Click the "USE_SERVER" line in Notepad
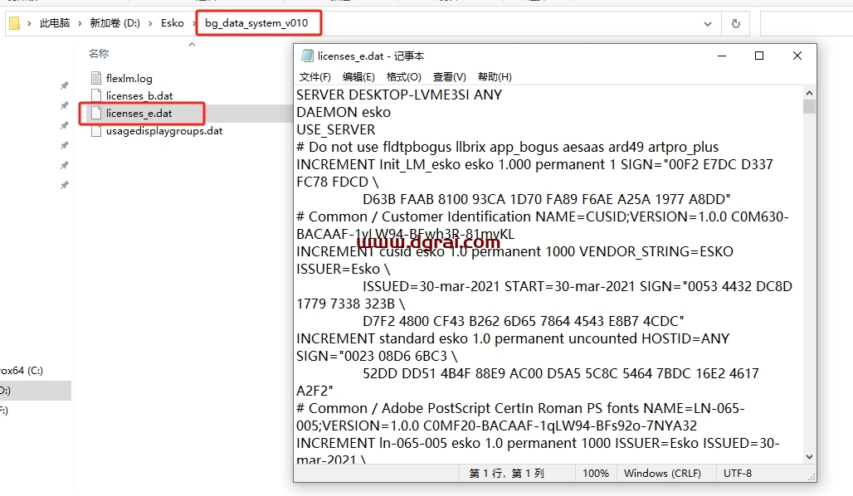The height and width of the screenshot is (496, 853). [x=336, y=129]
